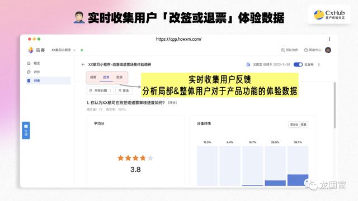Click the fifth grey star in rating
The width and height of the screenshot is (358, 201).
(x=150, y=157)
